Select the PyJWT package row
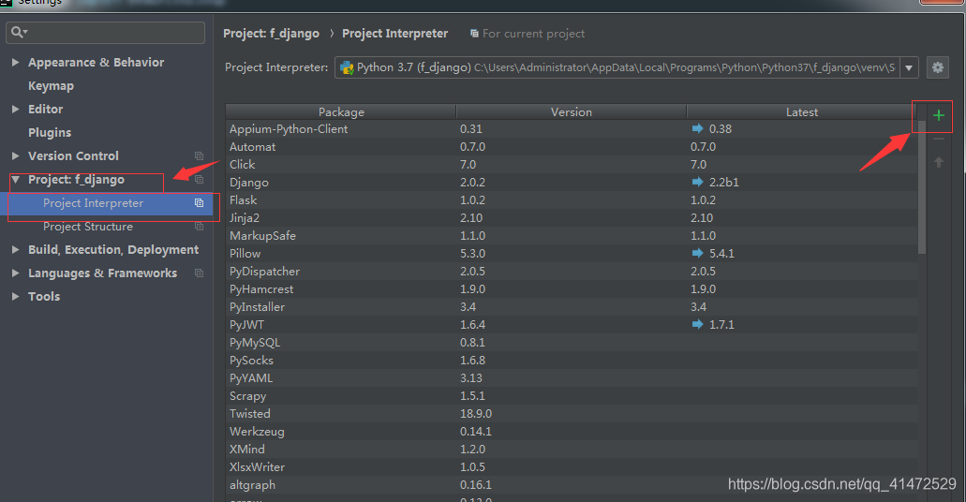Image resolution: width=966 pixels, height=502 pixels. pos(572,325)
